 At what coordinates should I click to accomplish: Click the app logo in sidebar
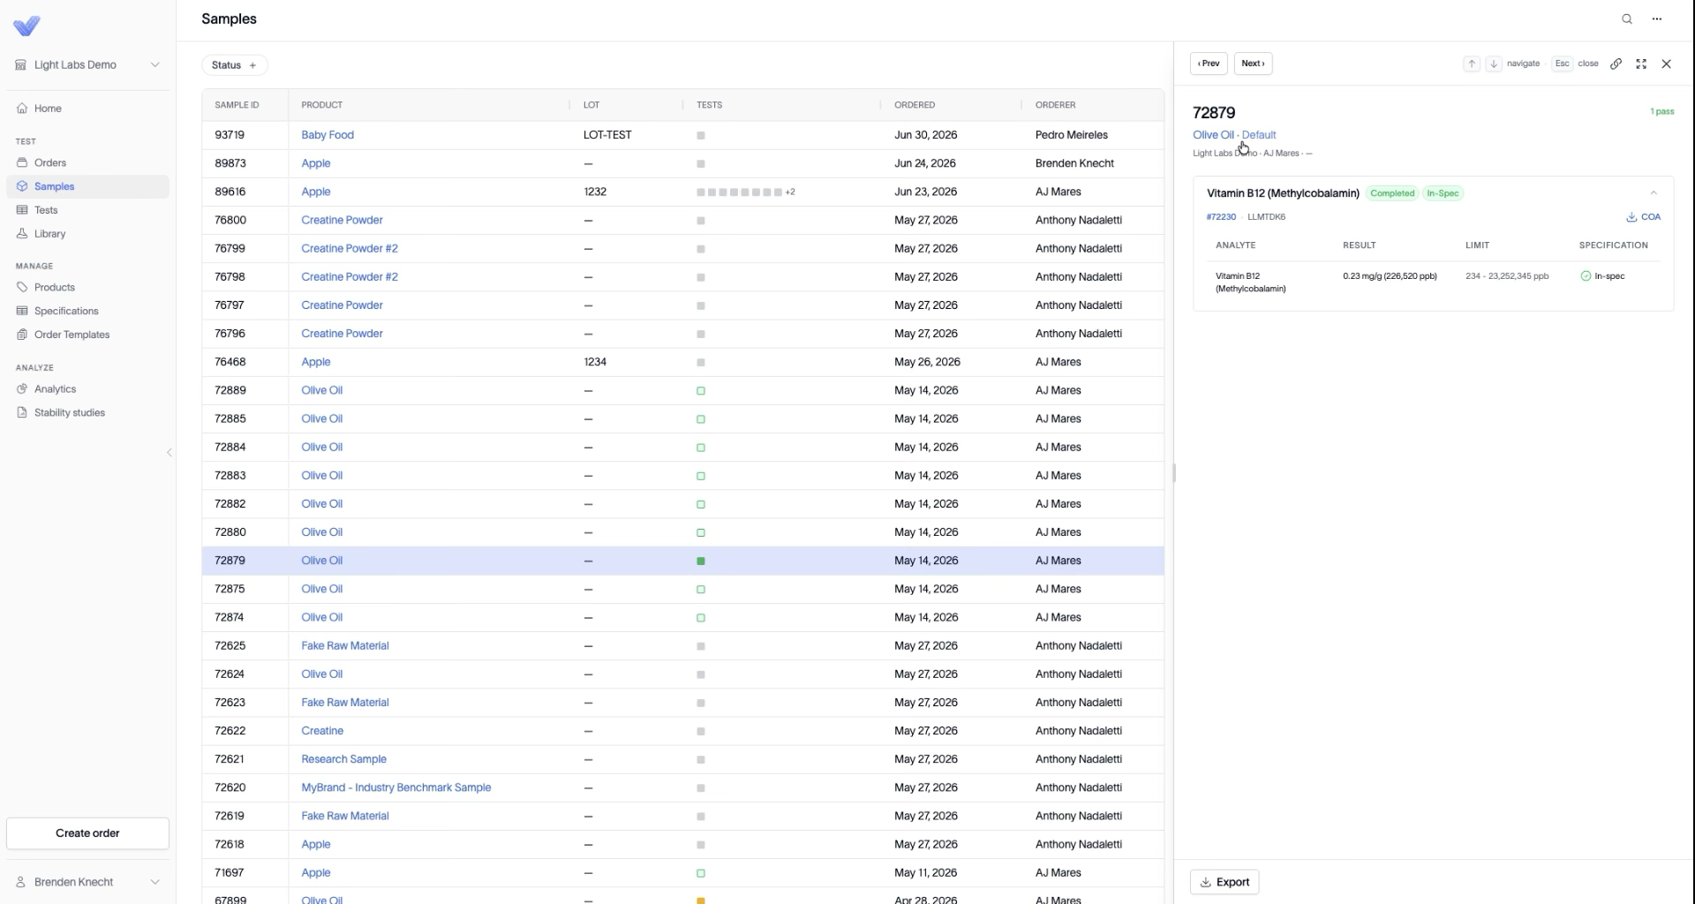(27, 26)
